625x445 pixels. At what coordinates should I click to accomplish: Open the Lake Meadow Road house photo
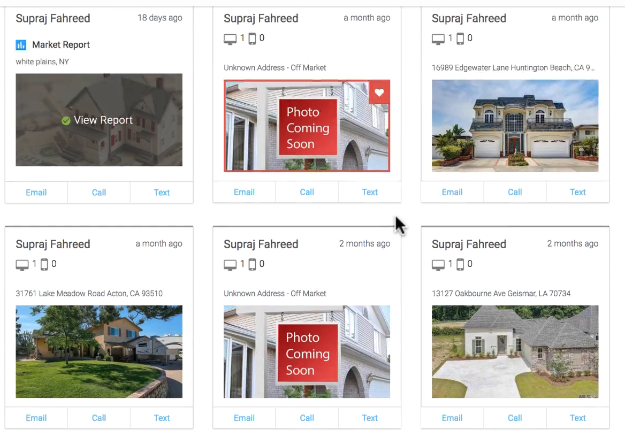click(99, 351)
